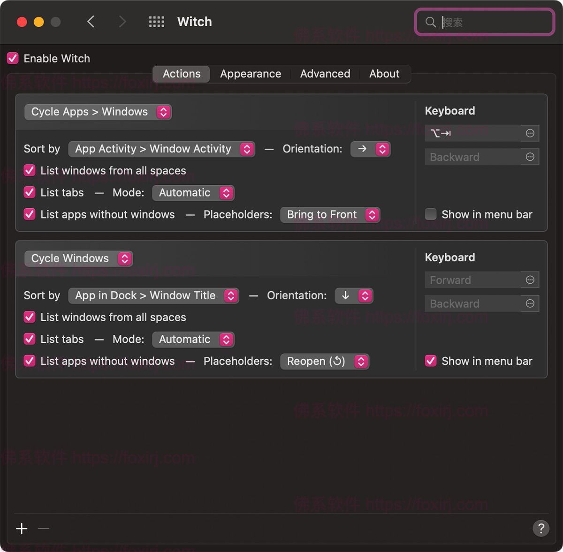The width and height of the screenshot is (563, 552).
Task: Open the show-all preferences grid icon
Action: point(156,22)
